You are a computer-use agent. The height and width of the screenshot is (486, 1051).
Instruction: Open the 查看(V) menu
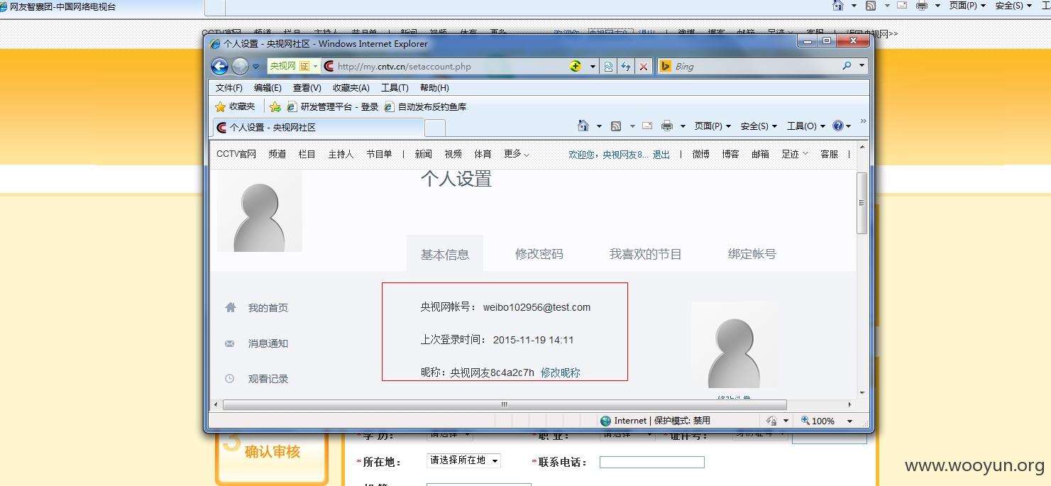(307, 88)
